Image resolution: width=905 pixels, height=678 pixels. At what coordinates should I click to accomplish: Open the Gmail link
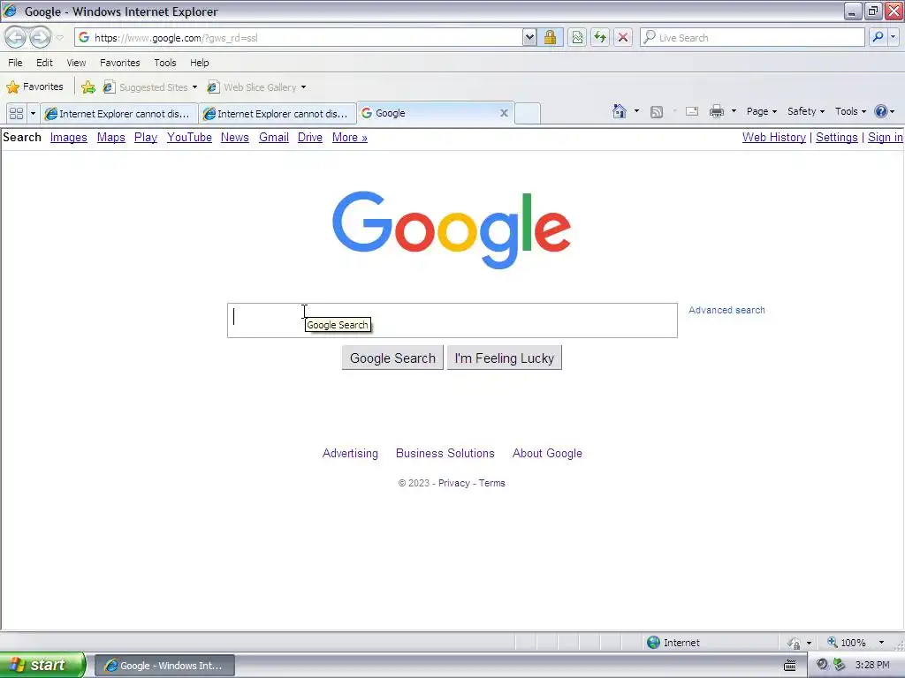click(x=274, y=137)
